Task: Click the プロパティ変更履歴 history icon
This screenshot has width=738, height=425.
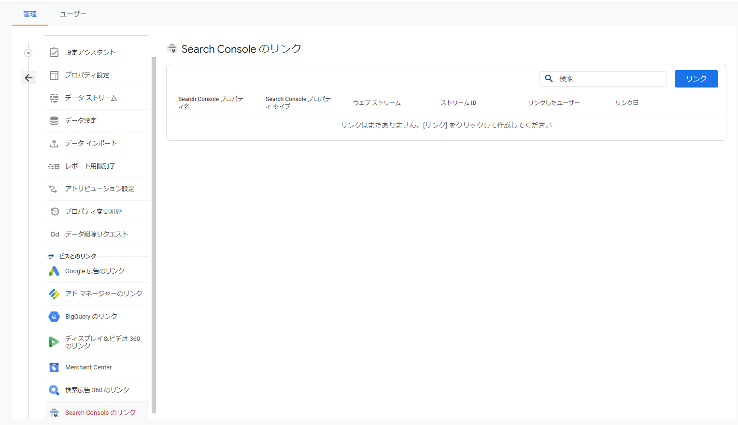Action: point(55,211)
